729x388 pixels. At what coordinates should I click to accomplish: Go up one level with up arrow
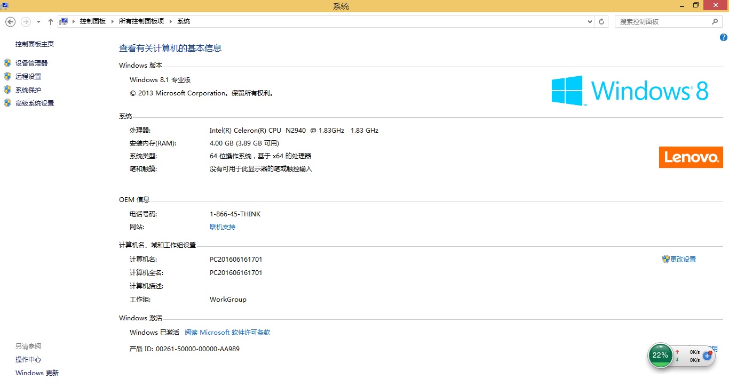[x=51, y=22]
